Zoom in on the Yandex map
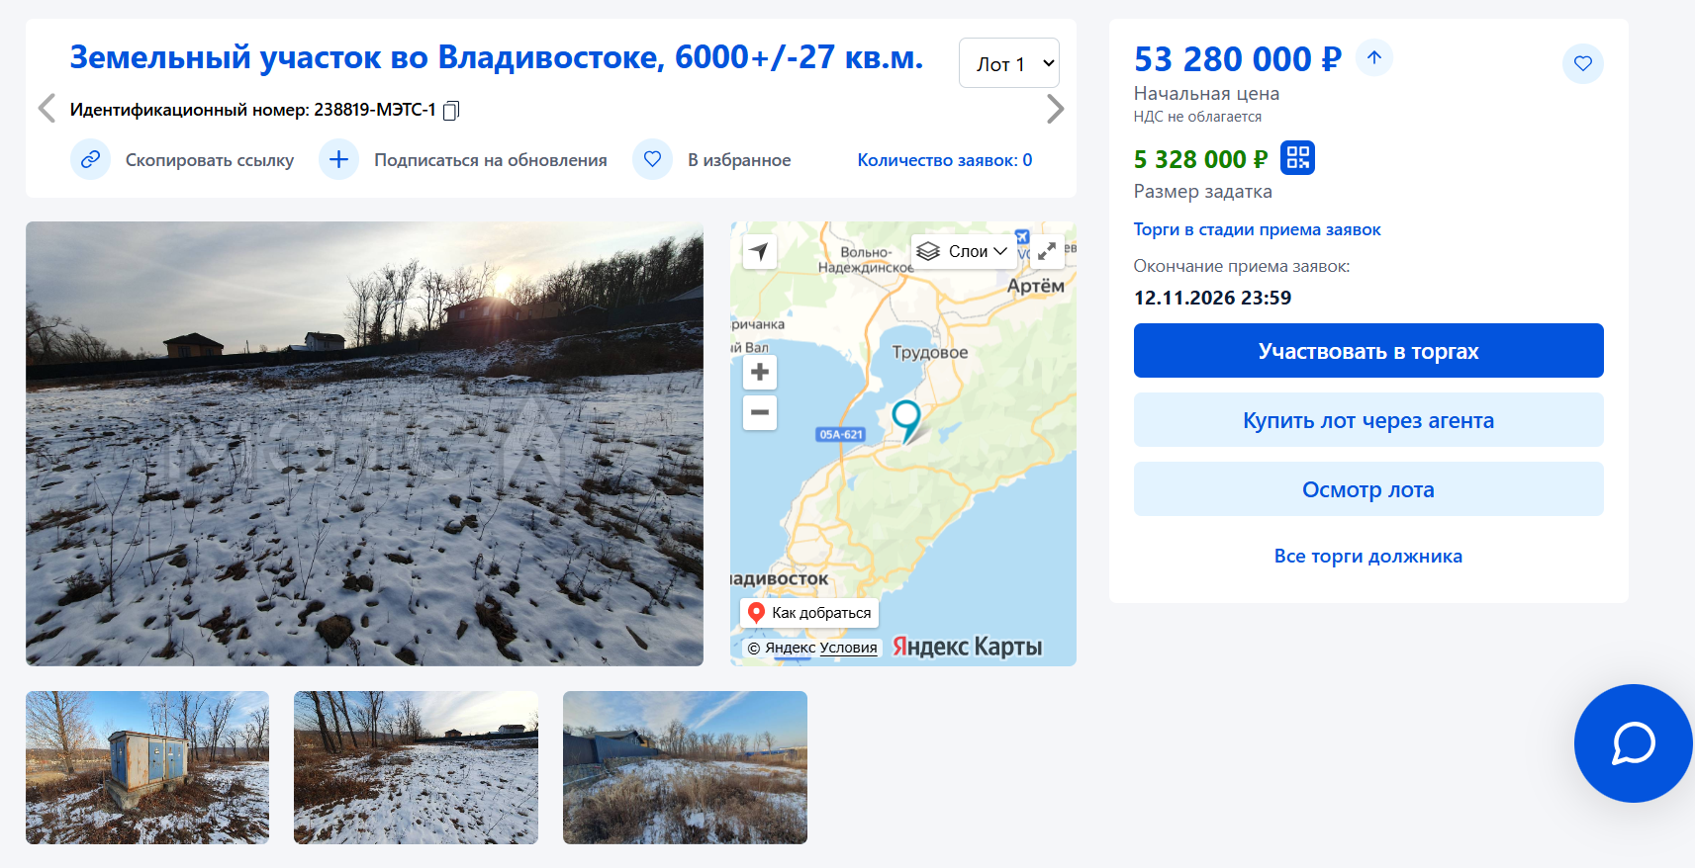Image resolution: width=1695 pixels, height=868 pixels. point(760,372)
